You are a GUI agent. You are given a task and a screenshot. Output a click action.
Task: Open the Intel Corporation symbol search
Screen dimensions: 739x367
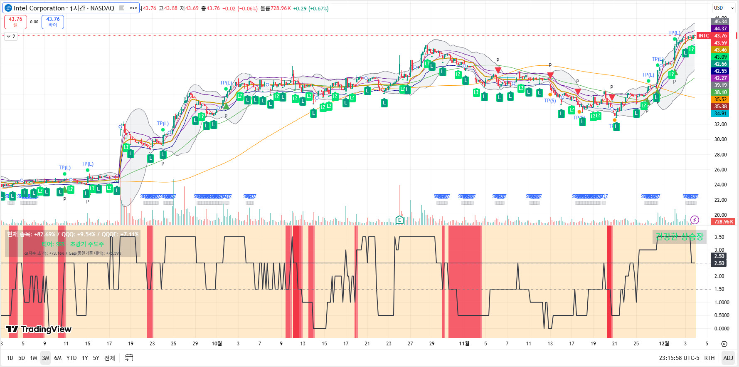(x=64, y=8)
